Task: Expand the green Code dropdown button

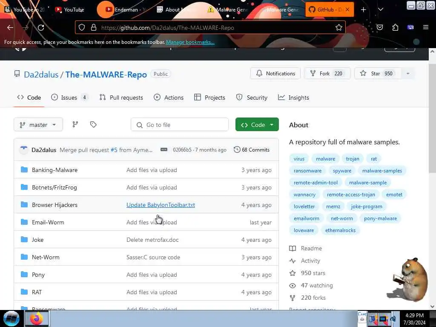Action: tap(257, 125)
